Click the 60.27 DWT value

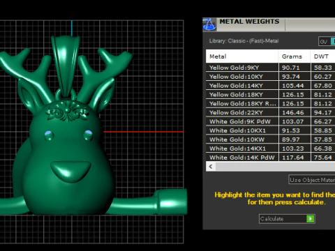pyautogui.click(x=323, y=77)
